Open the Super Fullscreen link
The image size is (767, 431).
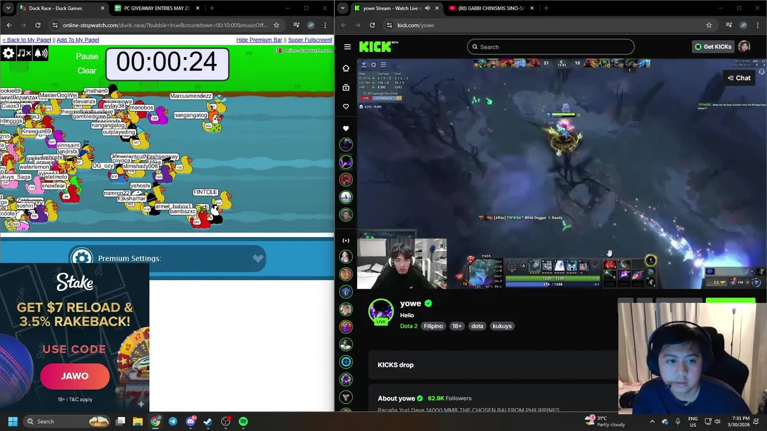(x=310, y=40)
